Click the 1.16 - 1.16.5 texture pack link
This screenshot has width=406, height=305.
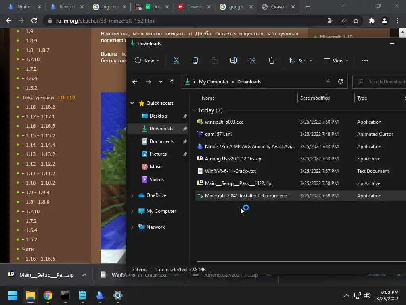pos(38,126)
